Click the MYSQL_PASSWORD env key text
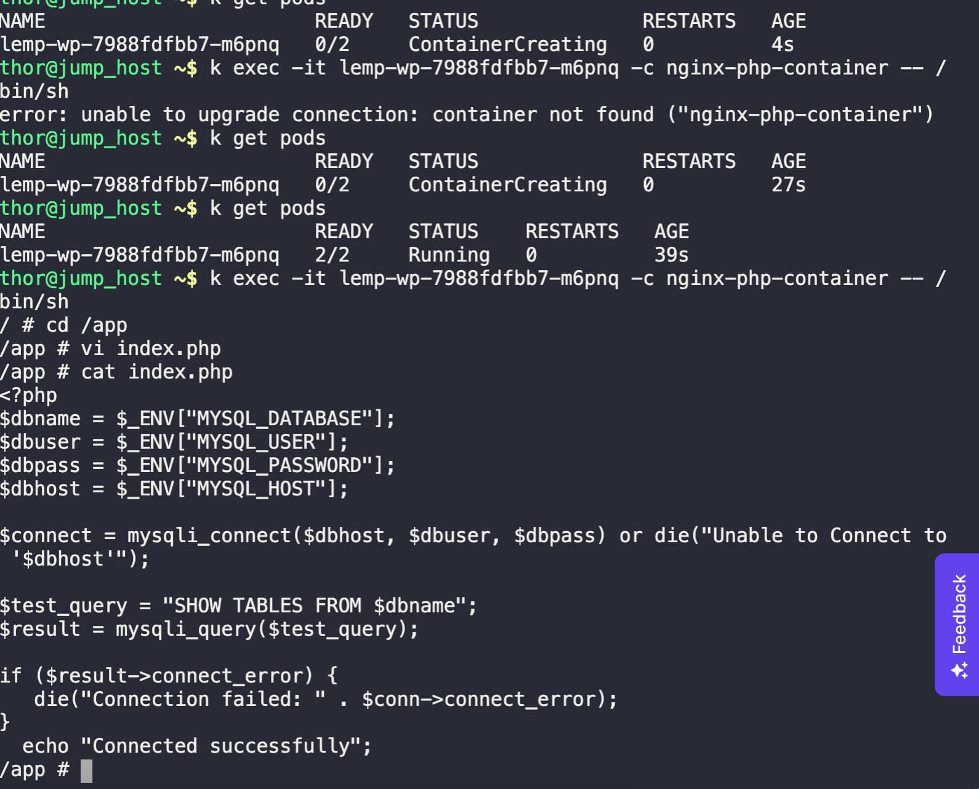The width and height of the screenshot is (979, 789). click(279, 465)
